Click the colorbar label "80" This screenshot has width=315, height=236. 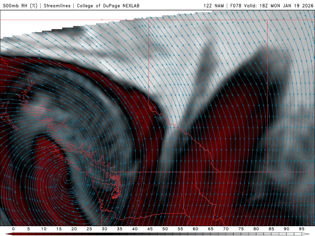pyautogui.click(x=256, y=229)
